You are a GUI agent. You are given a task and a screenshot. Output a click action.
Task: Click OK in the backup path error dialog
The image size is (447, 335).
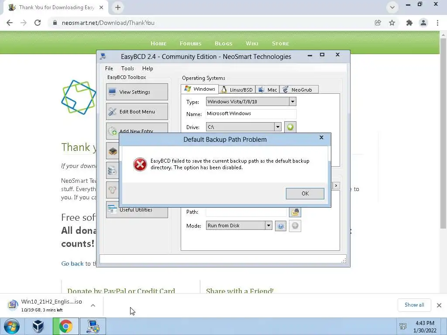coord(305,193)
